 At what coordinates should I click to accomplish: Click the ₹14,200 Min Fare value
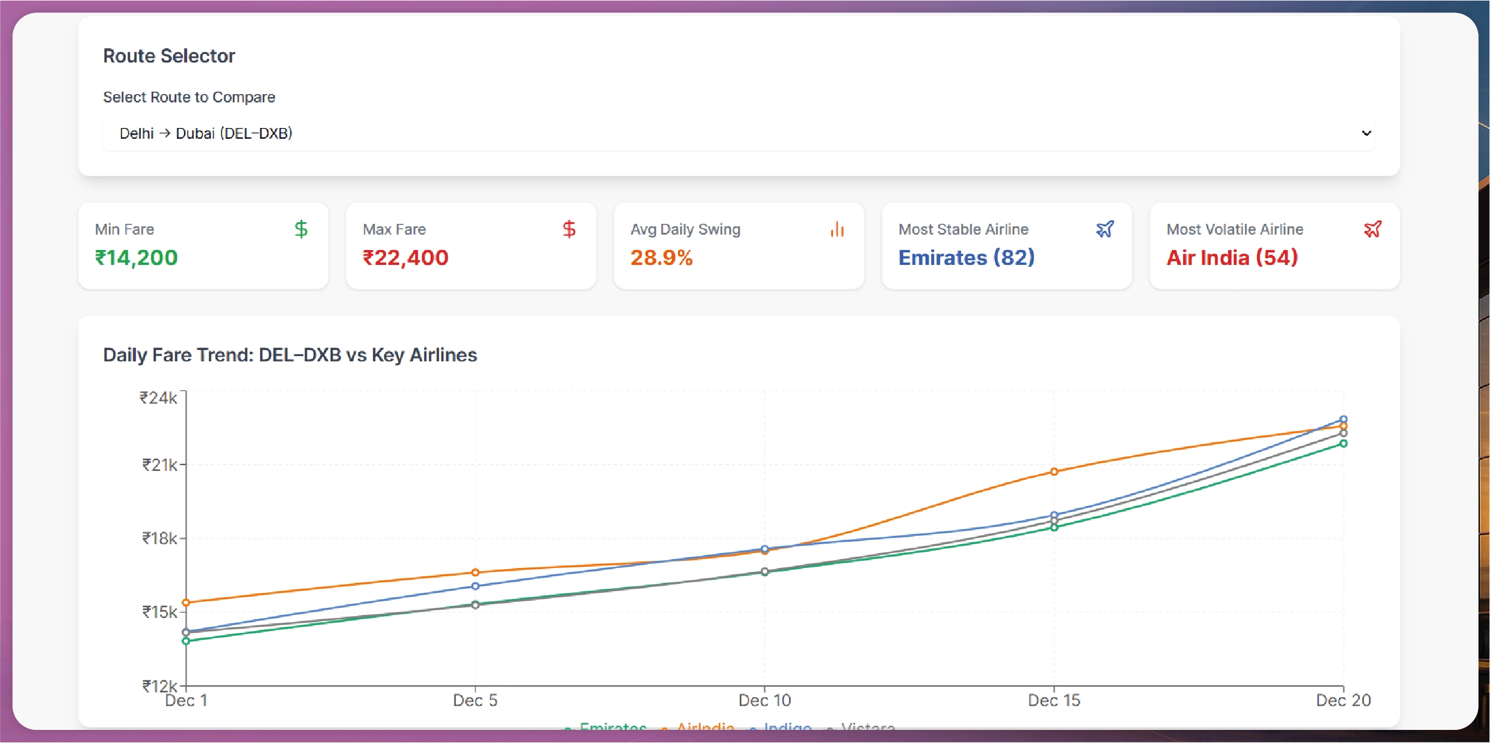(136, 258)
